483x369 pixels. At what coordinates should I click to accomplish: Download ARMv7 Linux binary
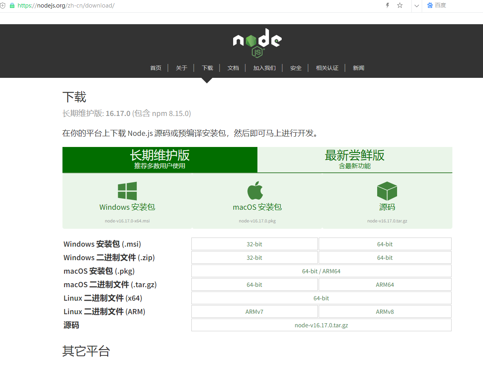point(255,311)
